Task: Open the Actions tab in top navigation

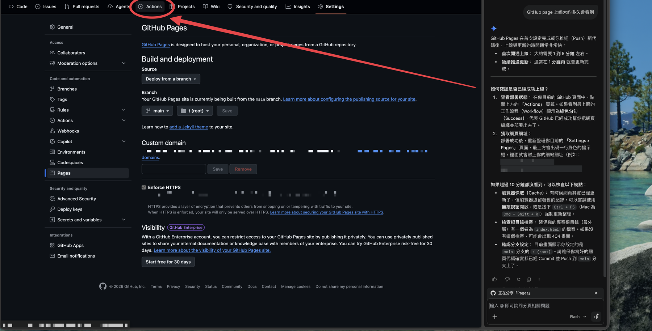Action: (150, 7)
